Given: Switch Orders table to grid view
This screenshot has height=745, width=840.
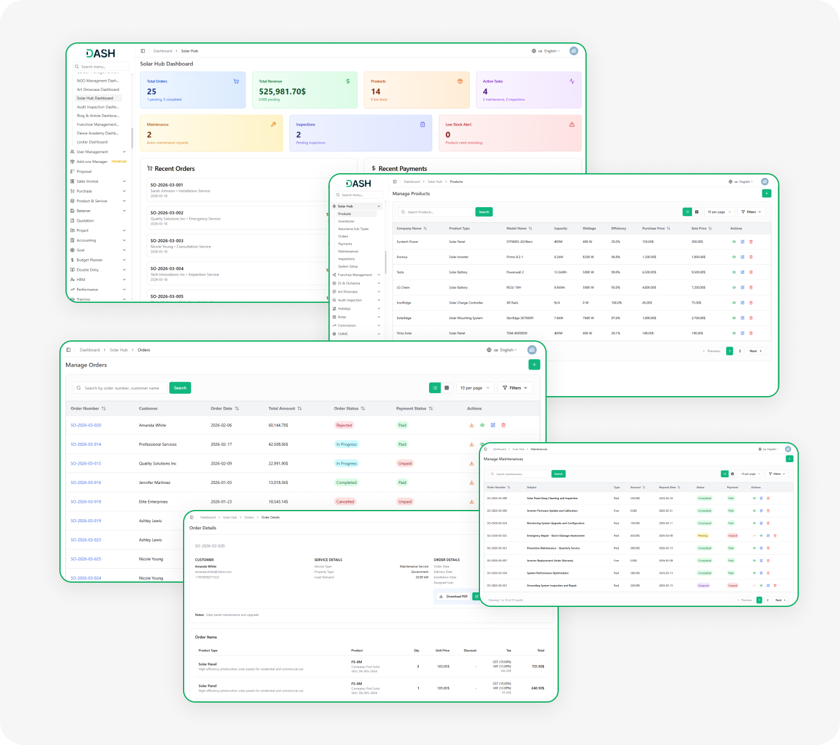Looking at the screenshot, I should coord(447,388).
